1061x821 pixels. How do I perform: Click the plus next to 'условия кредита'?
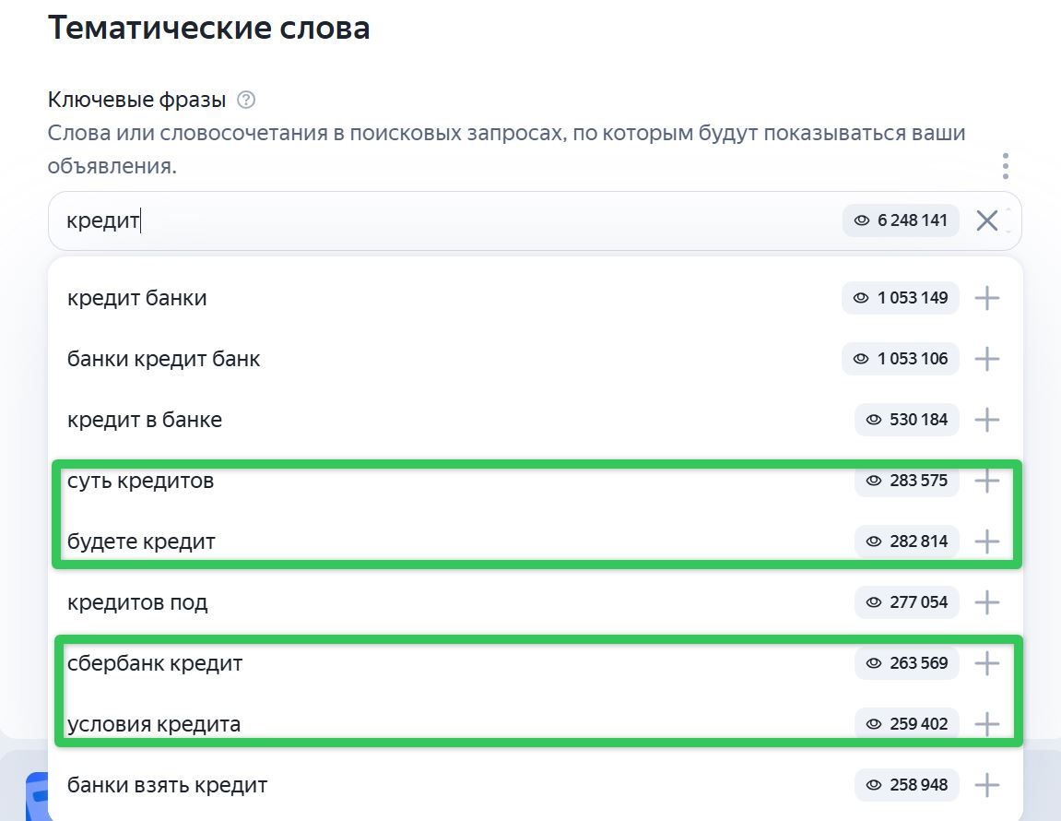(986, 724)
